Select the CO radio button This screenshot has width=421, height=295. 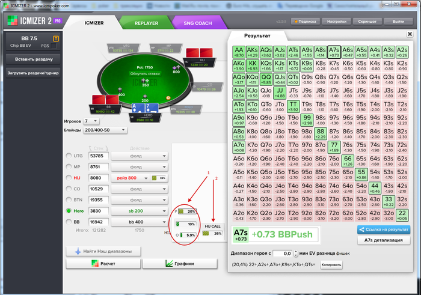pyautogui.click(x=69, y=189)
